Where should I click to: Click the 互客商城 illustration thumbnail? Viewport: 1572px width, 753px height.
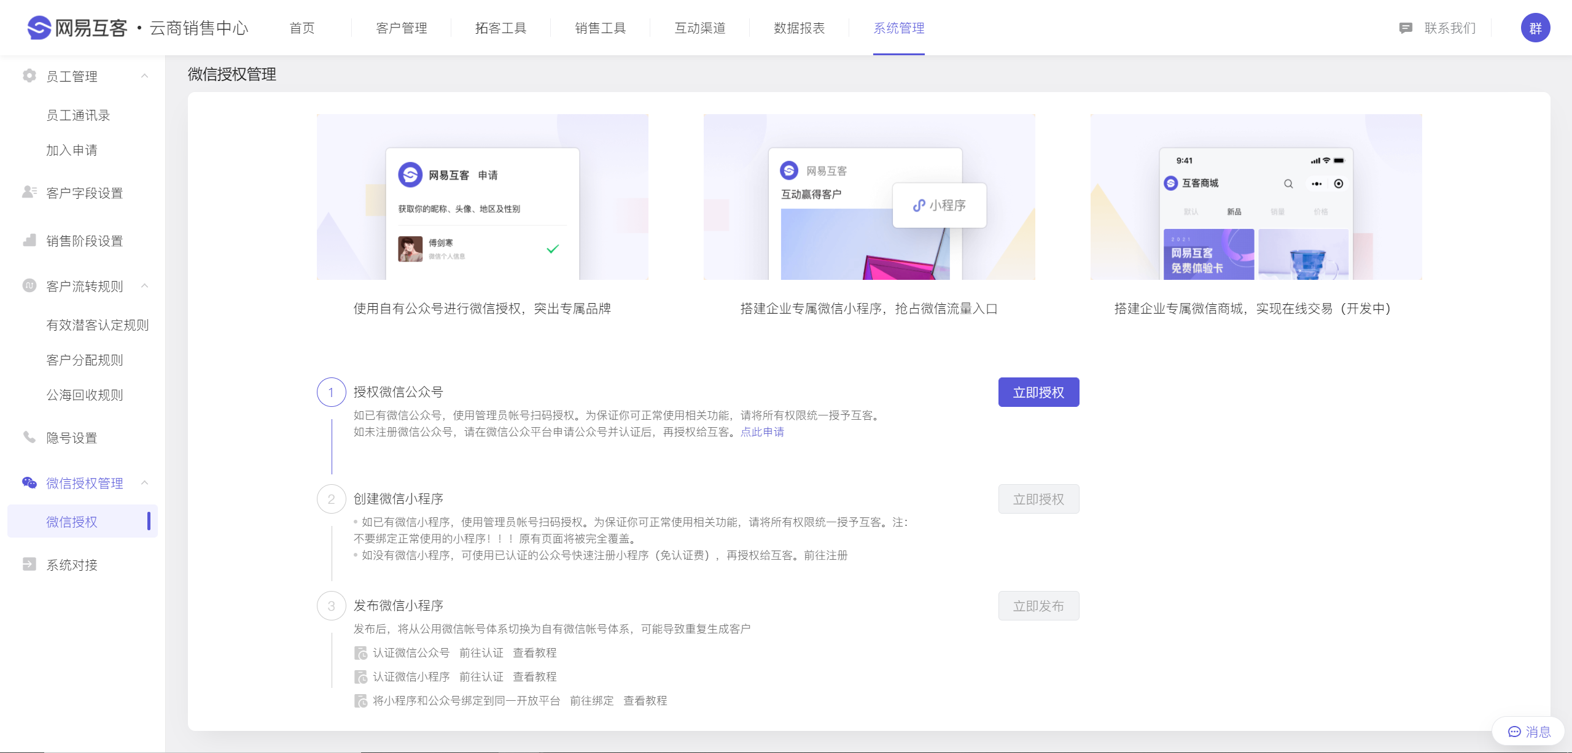(x=1256, y=197)
